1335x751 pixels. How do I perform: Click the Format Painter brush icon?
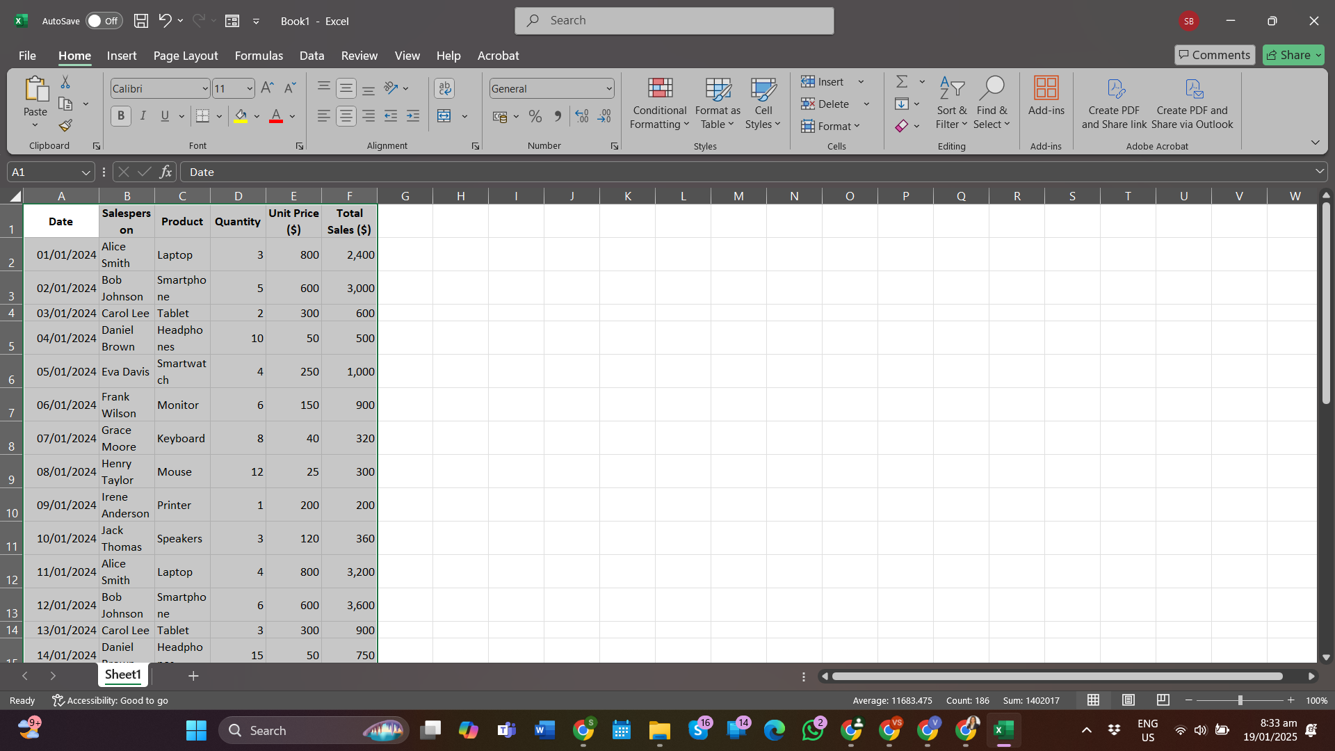(x=65, y=126)
